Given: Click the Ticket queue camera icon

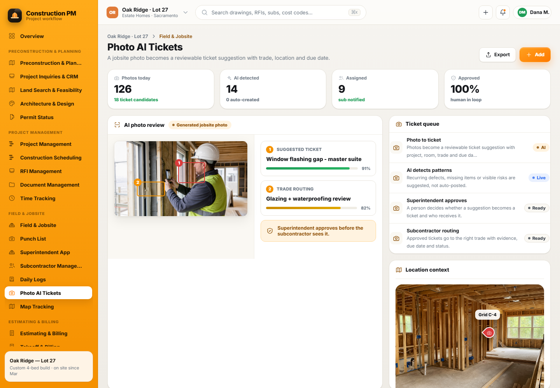Looking at the screenshot, I should [x=399, y=124].
